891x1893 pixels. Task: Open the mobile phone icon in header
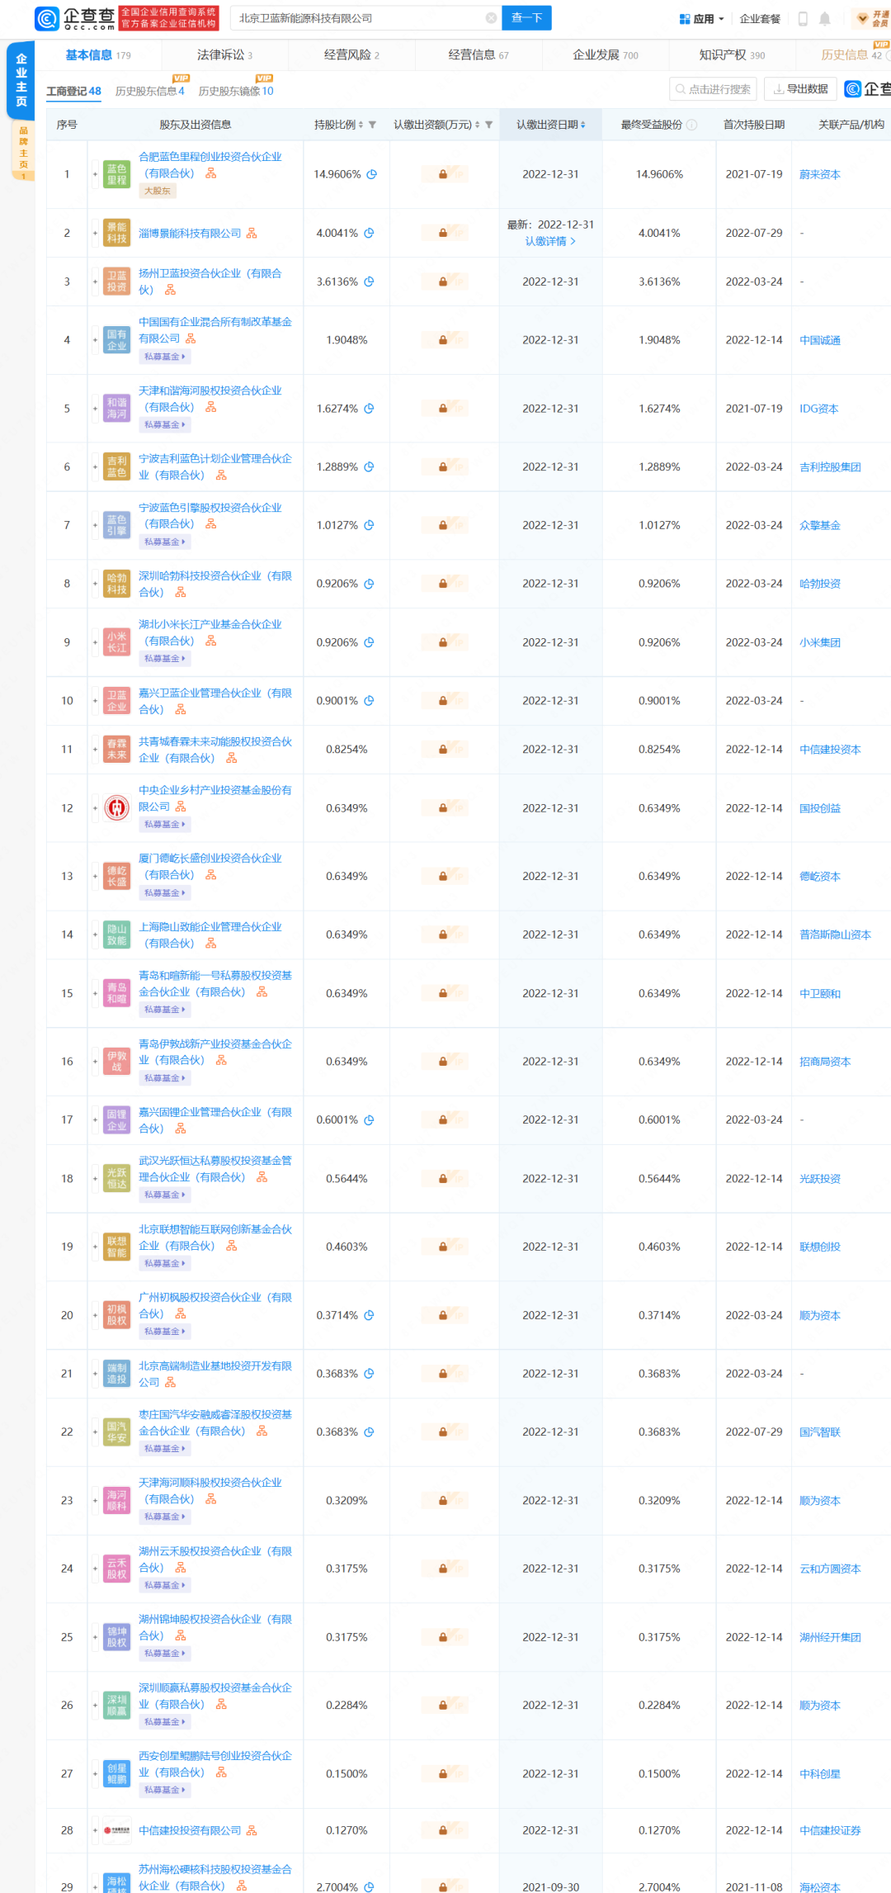pyautogui.click(x=803, y=18)
